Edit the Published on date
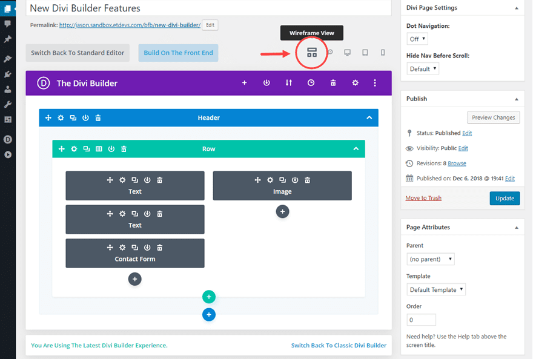Image resolution: width=533 pixels, height=359 pixels. (x=510, y=179)
